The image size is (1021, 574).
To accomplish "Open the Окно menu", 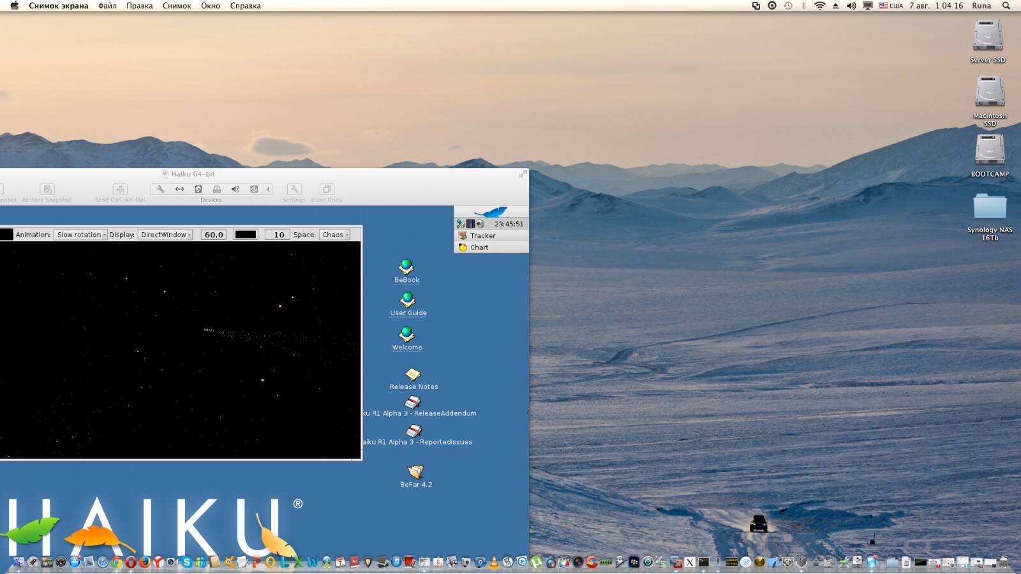I will click(x=211, y=6).
